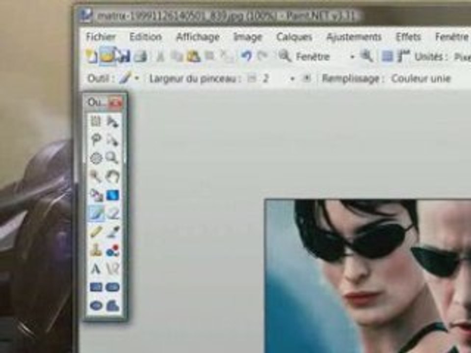
Task: Click the Crop to selection icon
Action: pyautogui.click(x=209, y=56)
